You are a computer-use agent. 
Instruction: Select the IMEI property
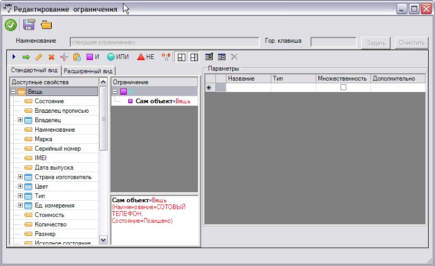tap(41, 158)
